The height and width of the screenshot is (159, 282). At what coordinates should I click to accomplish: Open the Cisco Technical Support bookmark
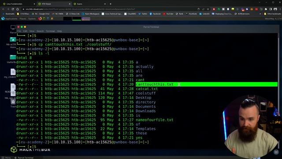click(112, 14)
